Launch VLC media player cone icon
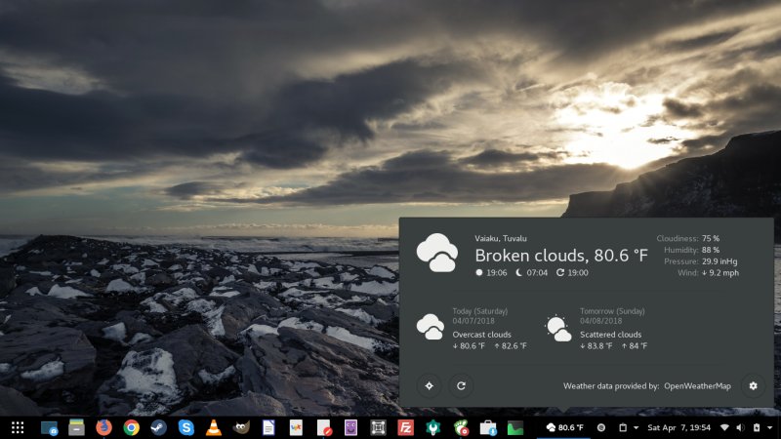 (x=214, y=427)
